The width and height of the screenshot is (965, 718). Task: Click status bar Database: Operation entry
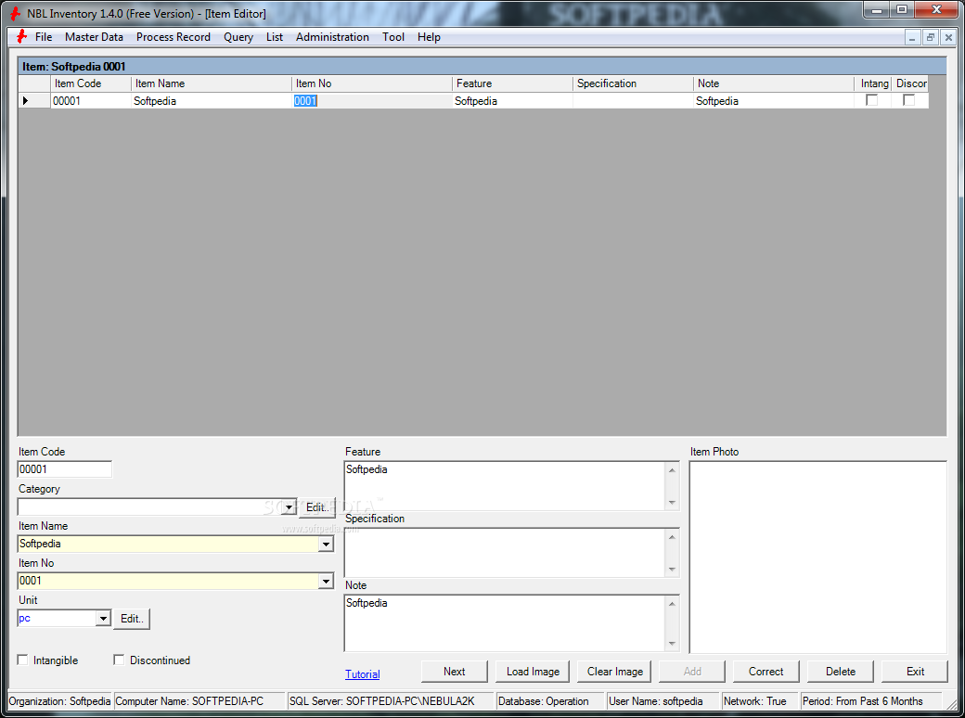pos(549,701)
